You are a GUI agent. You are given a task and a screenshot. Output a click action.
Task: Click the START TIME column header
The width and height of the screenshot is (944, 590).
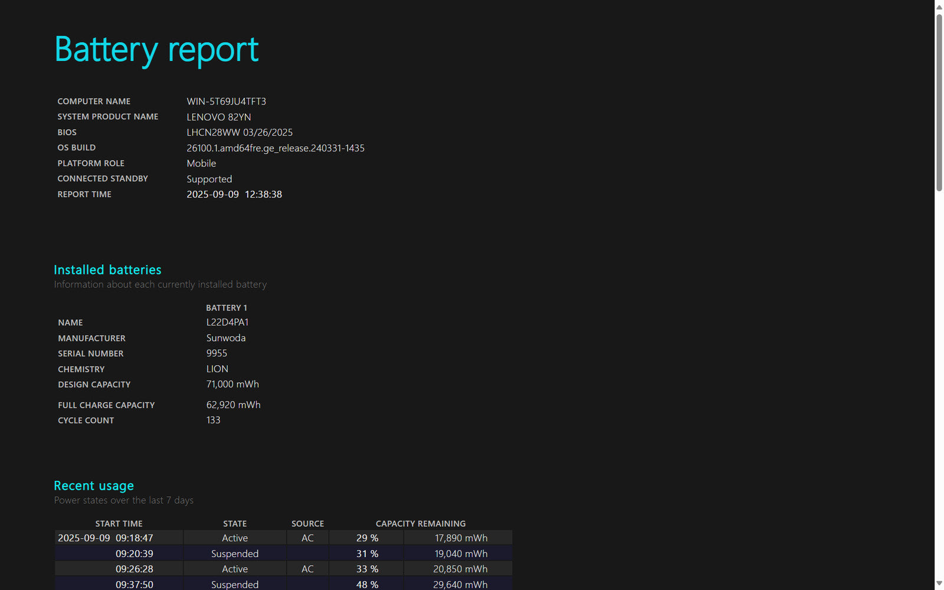click(x=119, y=523)
